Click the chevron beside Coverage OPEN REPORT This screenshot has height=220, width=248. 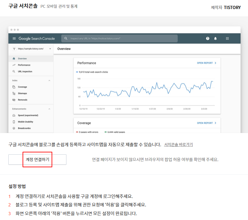point(215,123)
